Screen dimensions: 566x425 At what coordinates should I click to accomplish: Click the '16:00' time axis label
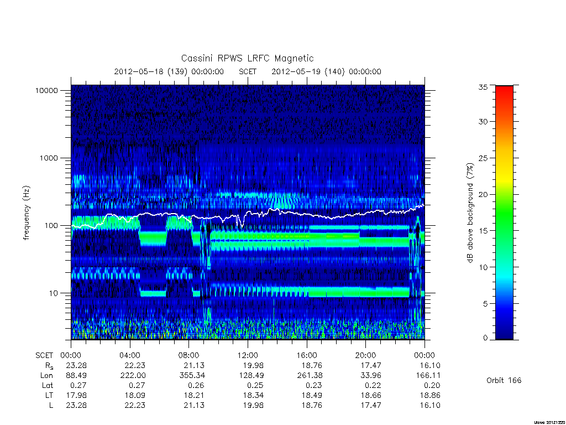[307, 355]
